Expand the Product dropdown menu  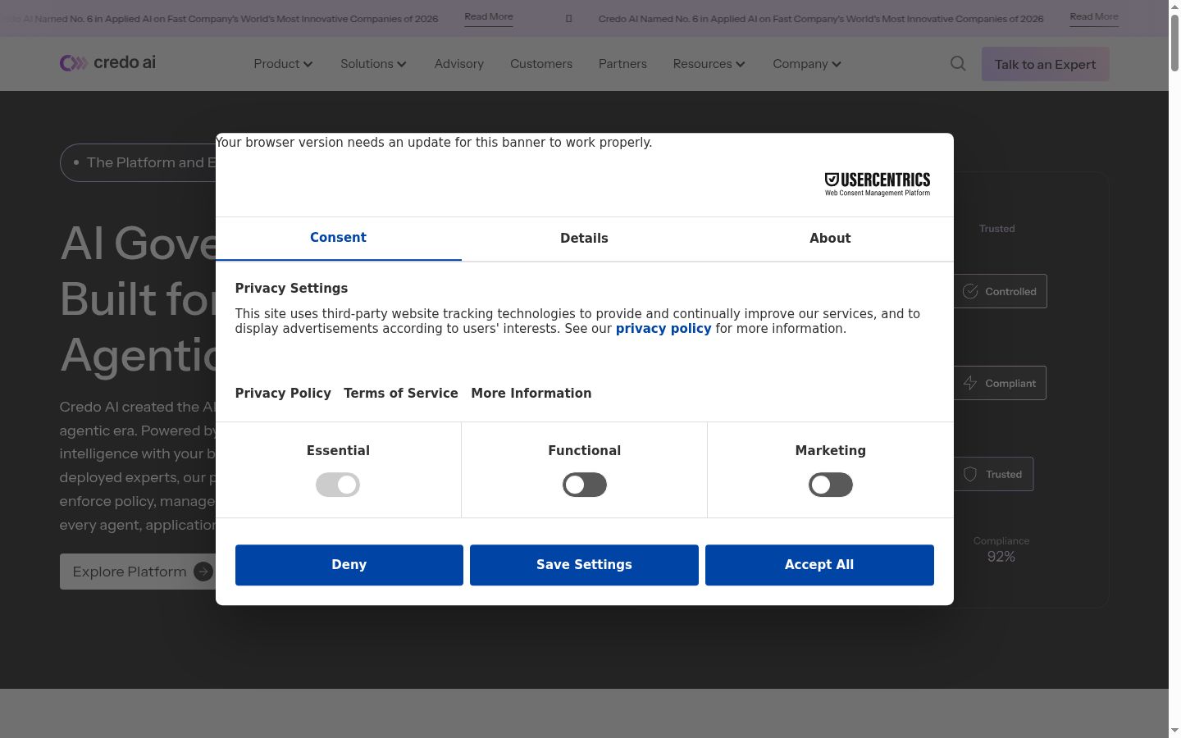283,64
